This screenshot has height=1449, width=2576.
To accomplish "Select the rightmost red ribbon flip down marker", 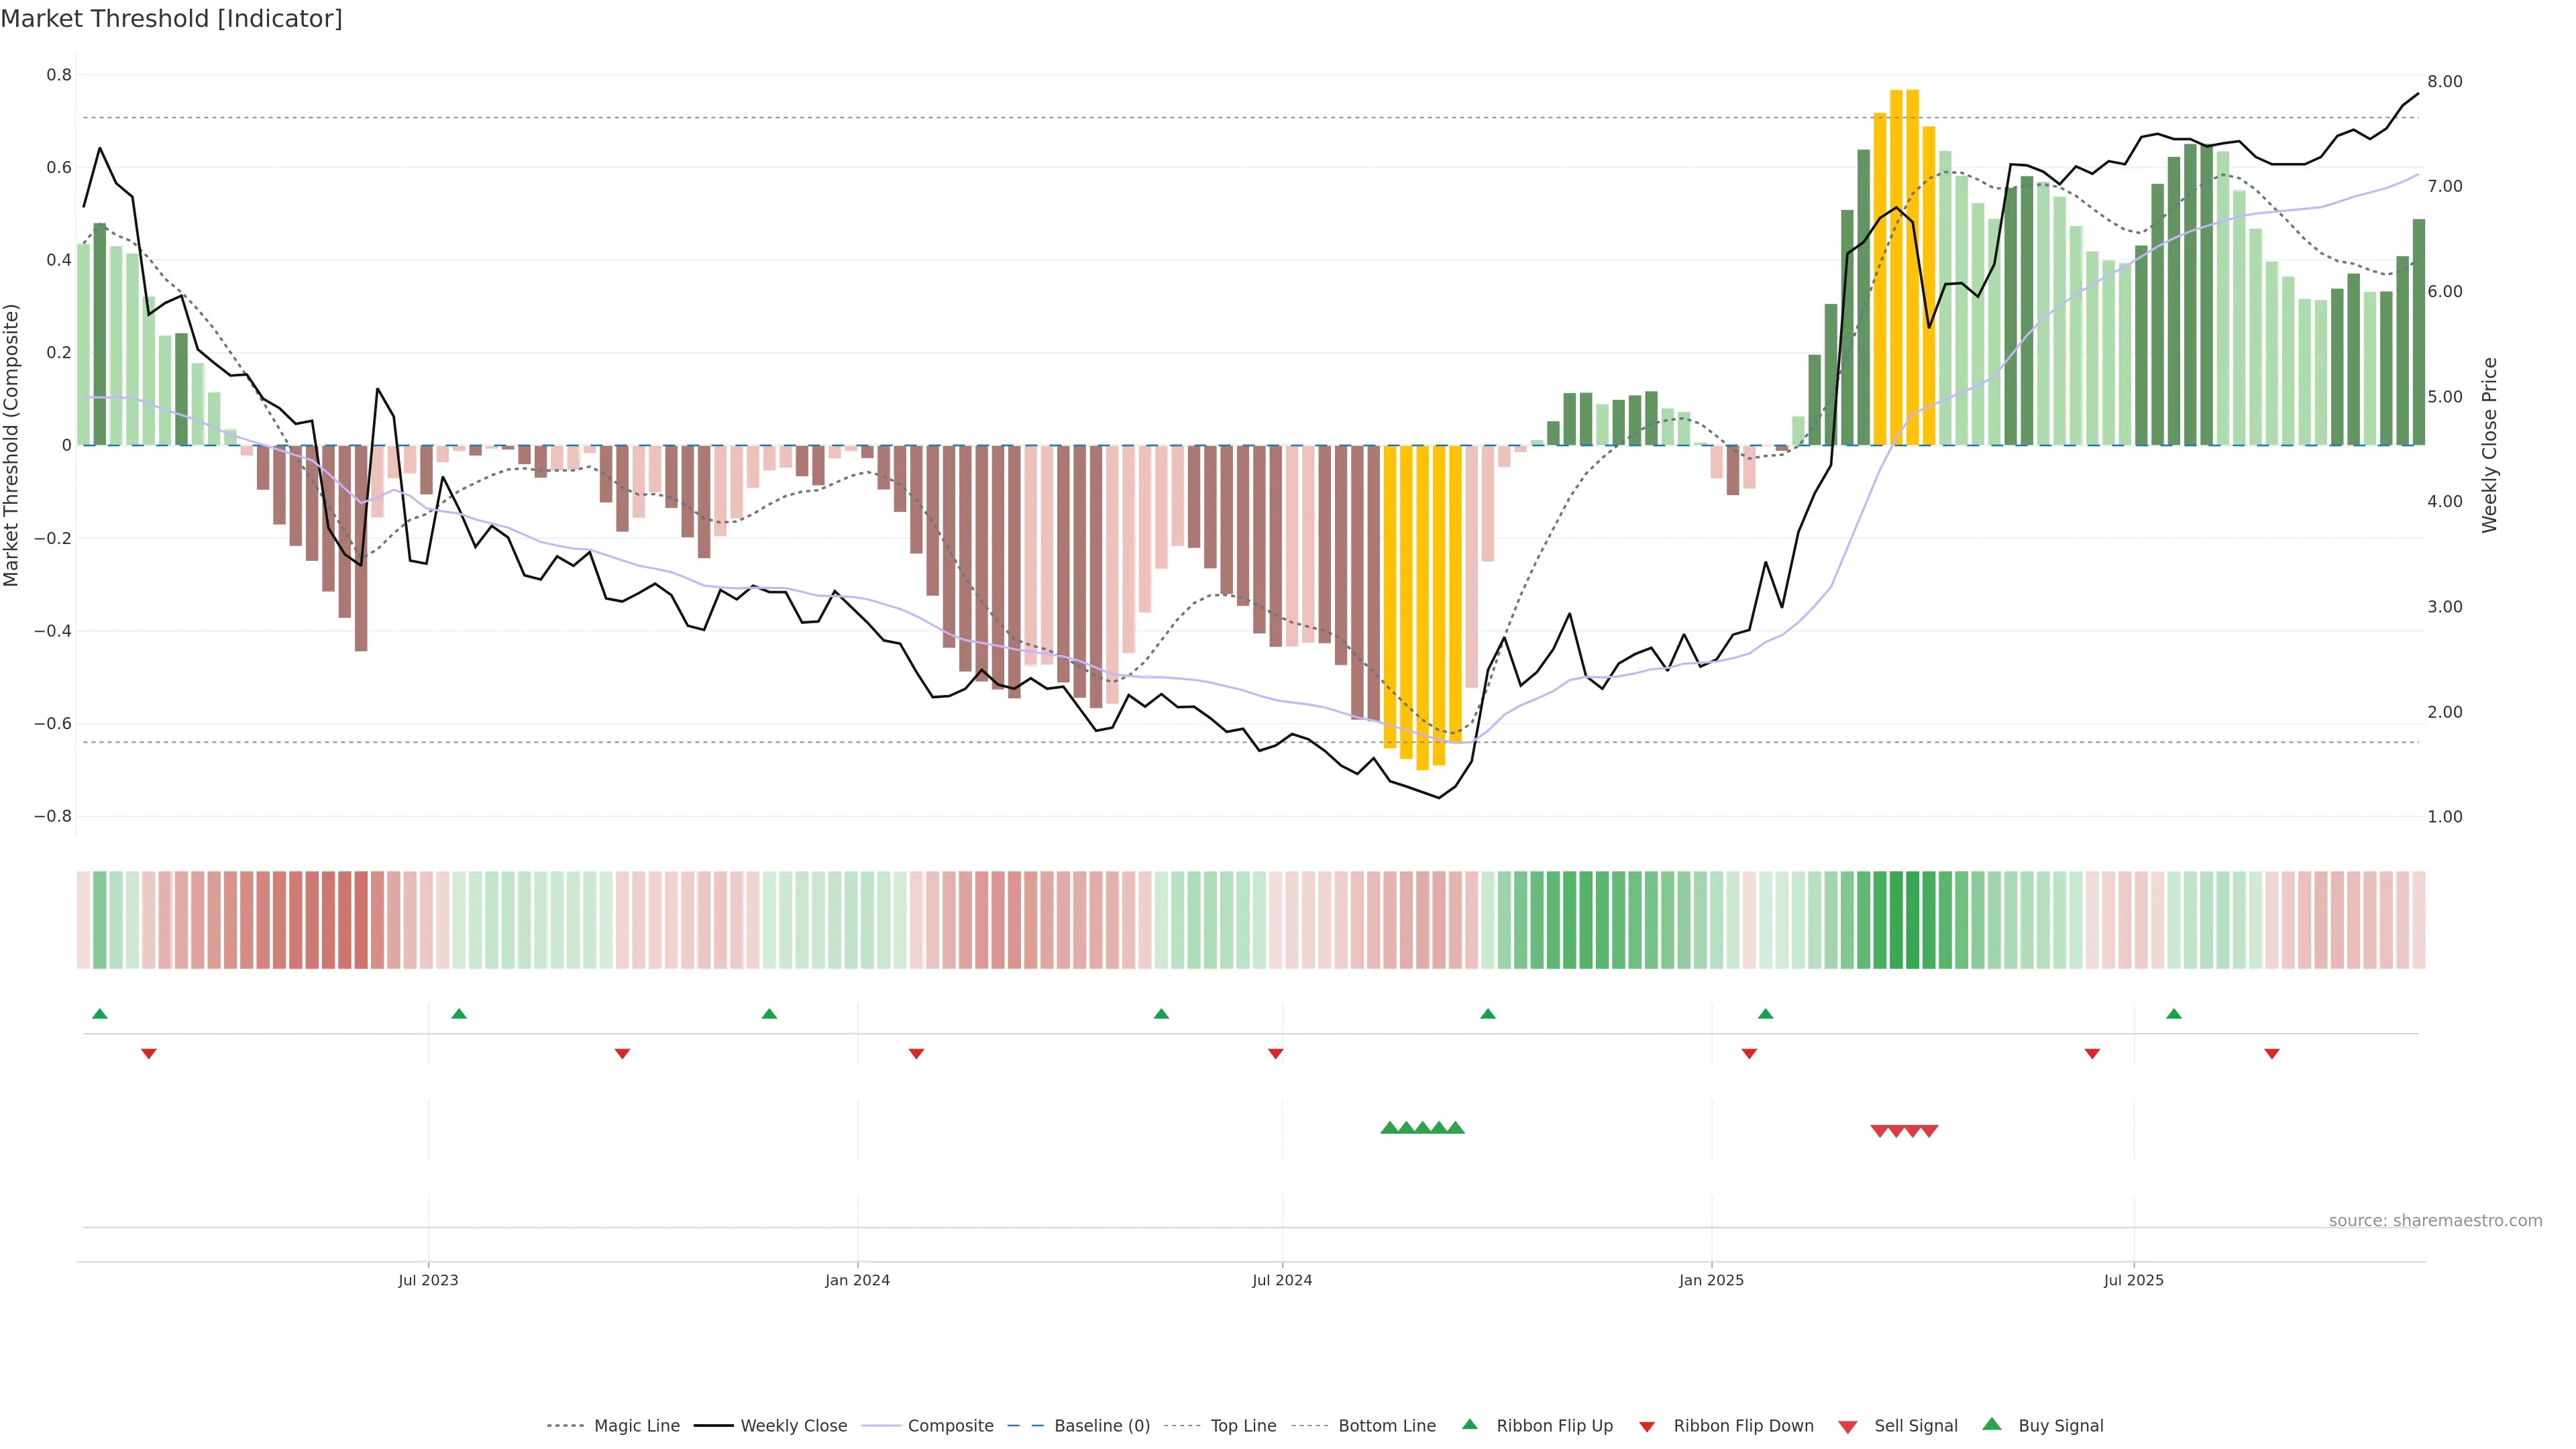I will point(2272,1053).
